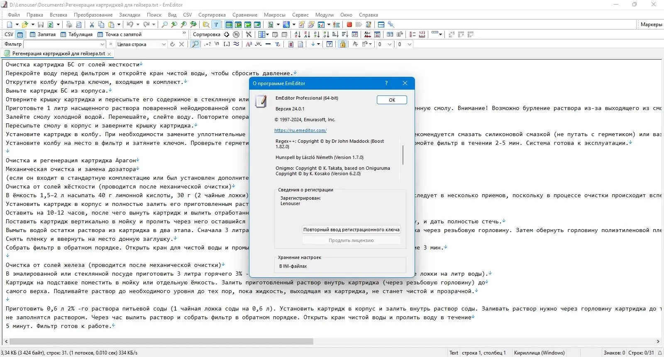The height and width of the screenshot is (357, 664).
Task: Toggle Tab separated (Табуляция) mode
Action: click(76, 34)
